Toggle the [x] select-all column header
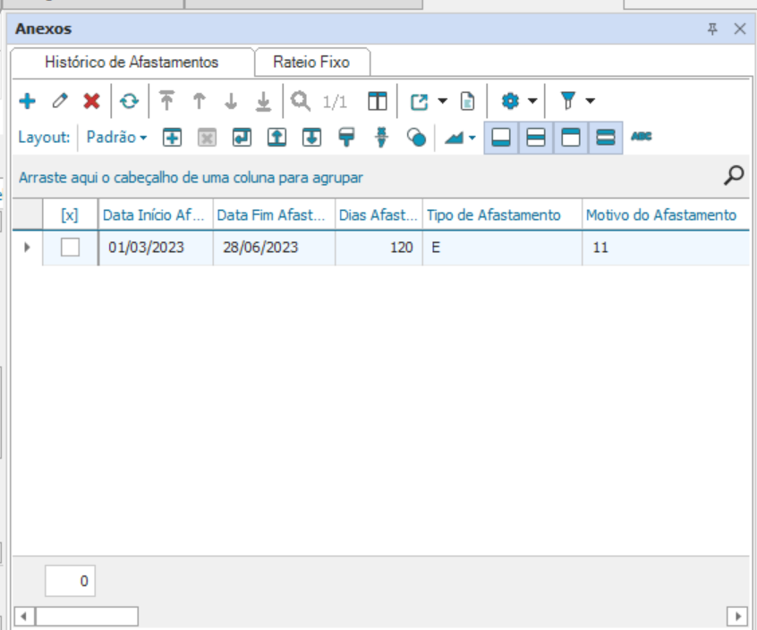Screen dimensions: 757x630 coord(70,215)
